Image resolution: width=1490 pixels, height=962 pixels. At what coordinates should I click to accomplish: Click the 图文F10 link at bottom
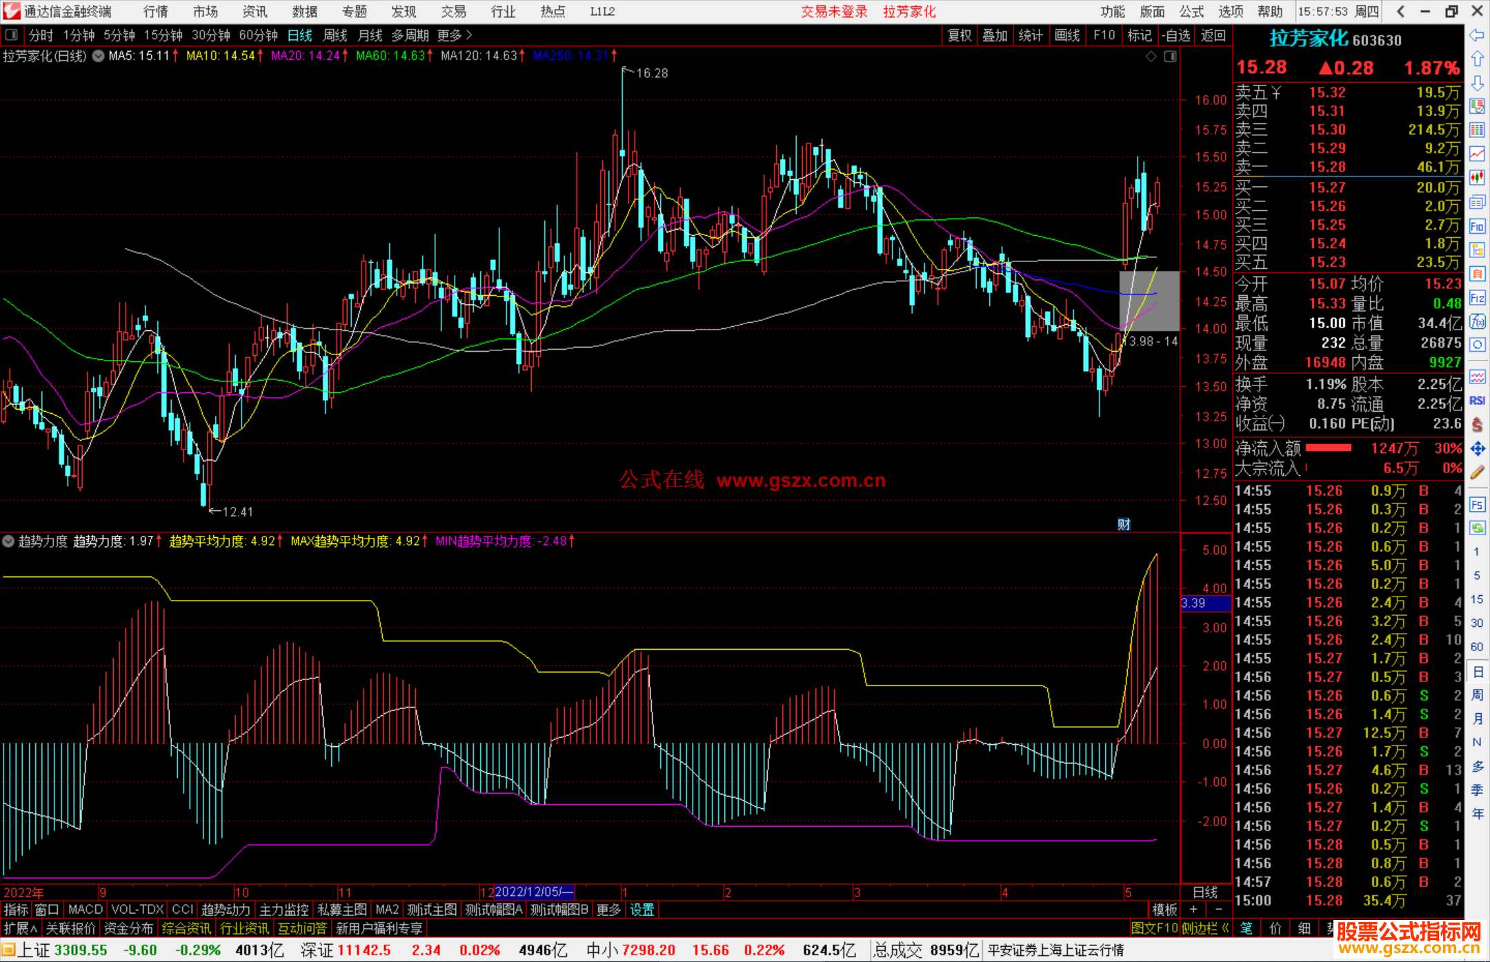click(x=1155, y=928)
